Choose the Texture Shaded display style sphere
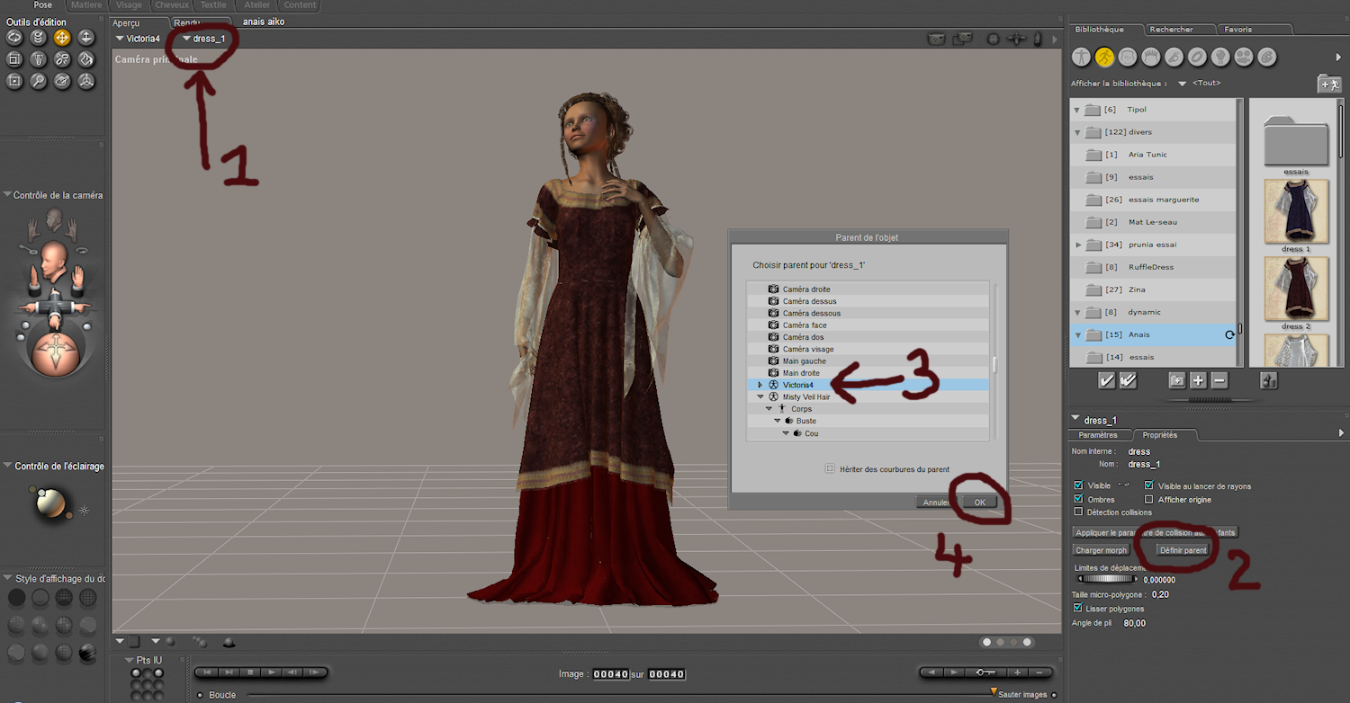Screen dimensions: 1350x703 click(x=87, y=652)
